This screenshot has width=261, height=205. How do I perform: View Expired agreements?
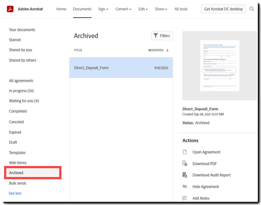coord(15,132)
